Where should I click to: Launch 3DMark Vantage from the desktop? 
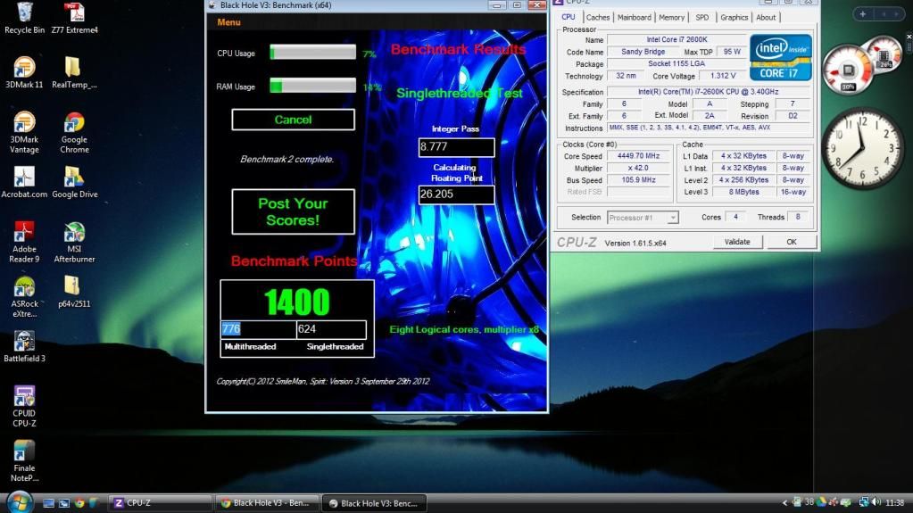click(24, 132)
